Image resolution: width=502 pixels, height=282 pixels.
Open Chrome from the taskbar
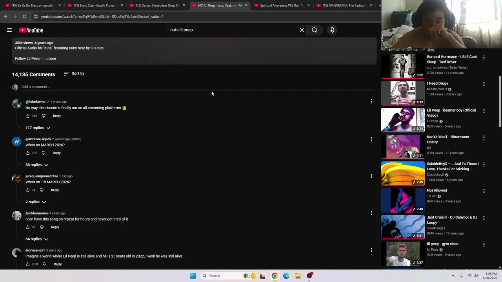[x=275, y=276]
